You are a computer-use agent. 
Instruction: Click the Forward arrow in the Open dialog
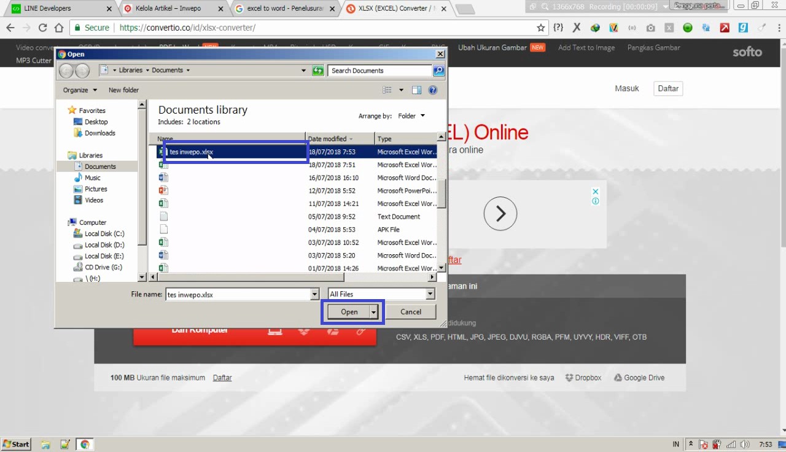coord(82,71)
